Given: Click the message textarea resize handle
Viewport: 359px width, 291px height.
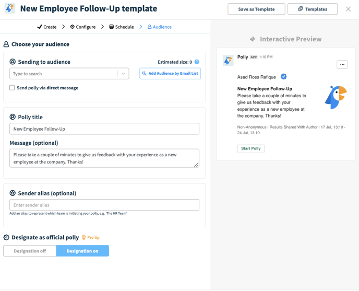Looking at the screenshot, I should (196, 165).
